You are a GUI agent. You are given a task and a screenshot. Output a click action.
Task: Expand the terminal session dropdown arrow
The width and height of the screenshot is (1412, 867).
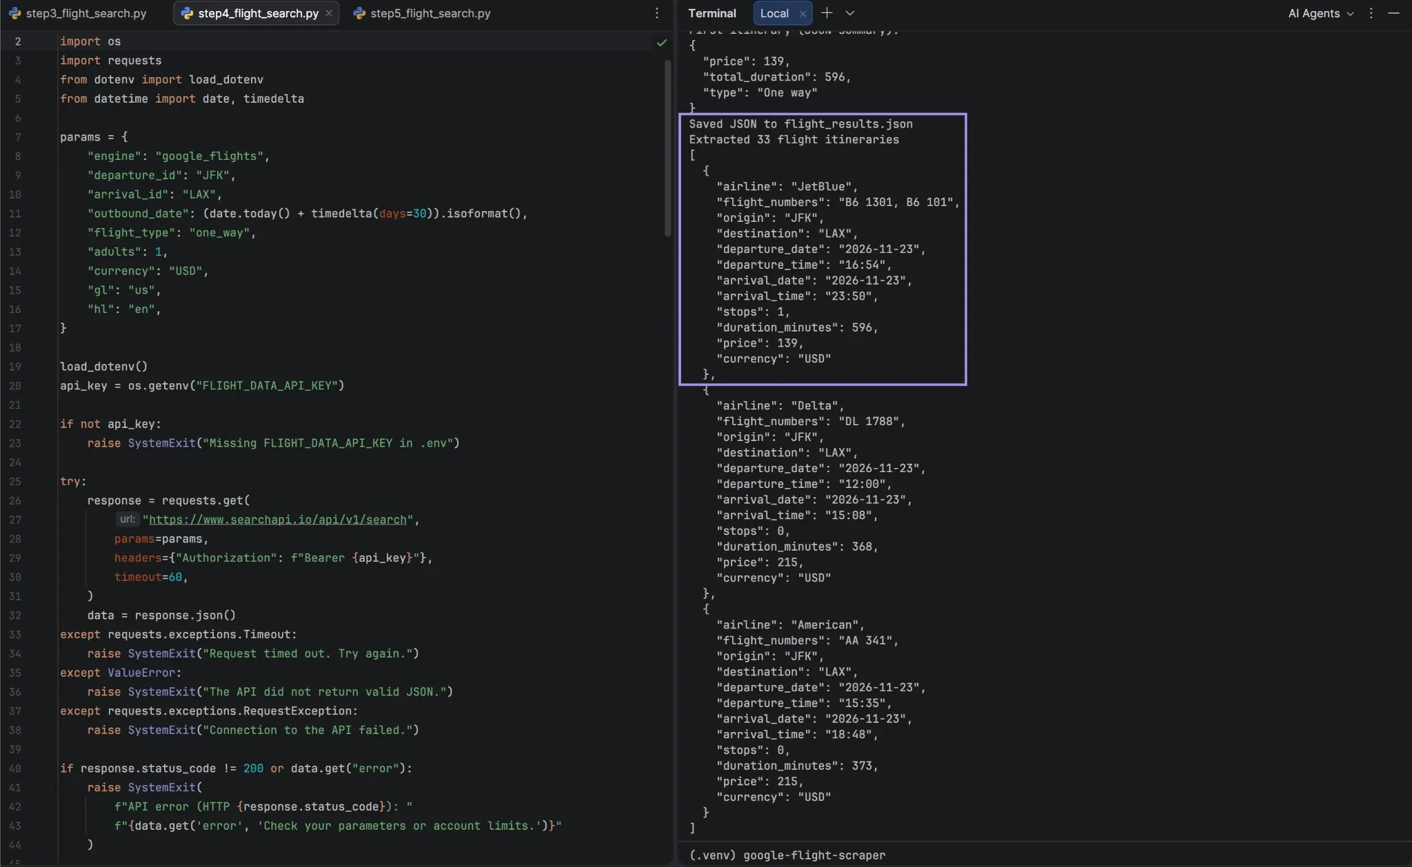pos(850,13)
